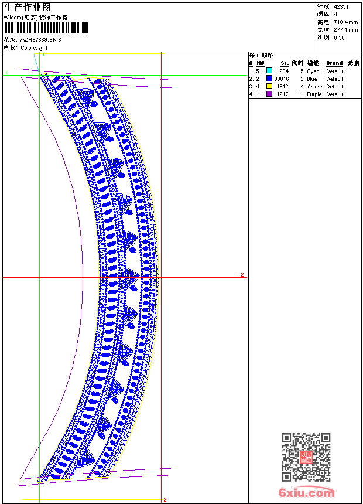Click the Yellow color swatch in row 3

269,86
